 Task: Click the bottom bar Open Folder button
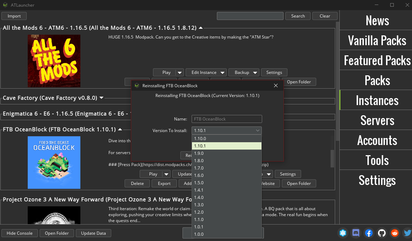[x=57, y=233]
